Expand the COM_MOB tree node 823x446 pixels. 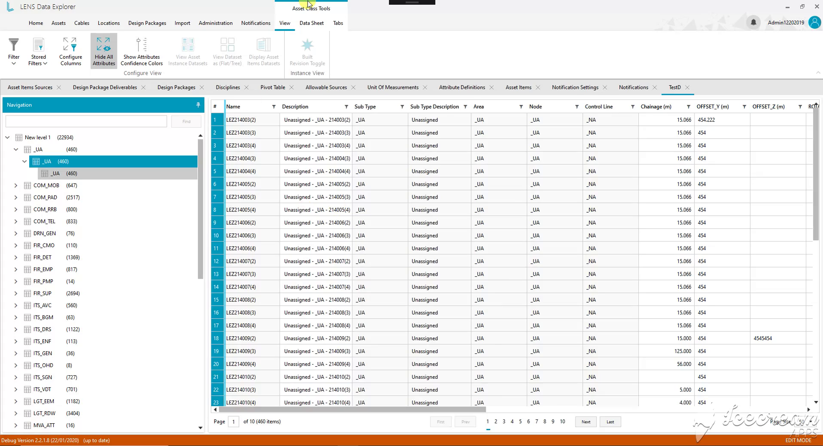[x=16, y=186]
